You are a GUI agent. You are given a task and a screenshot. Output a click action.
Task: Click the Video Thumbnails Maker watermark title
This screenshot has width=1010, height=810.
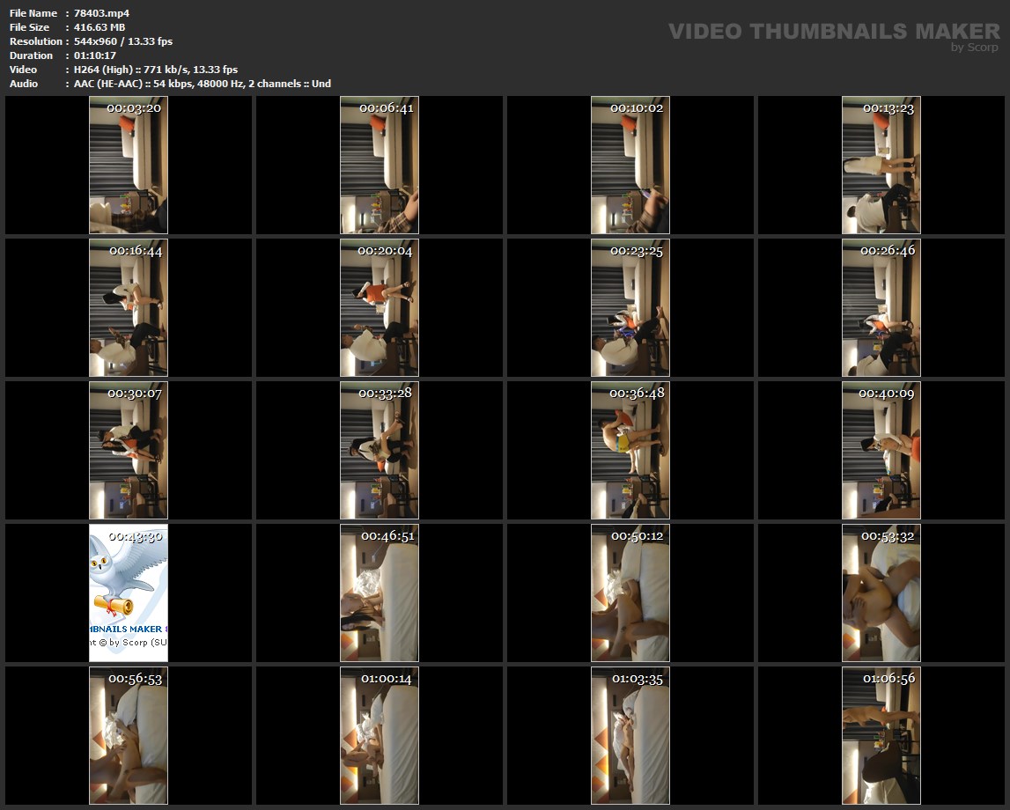(x=833, y=31)
